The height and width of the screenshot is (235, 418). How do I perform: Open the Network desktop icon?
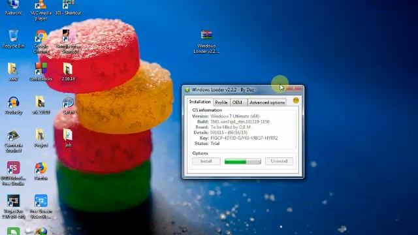click(13, 7)
